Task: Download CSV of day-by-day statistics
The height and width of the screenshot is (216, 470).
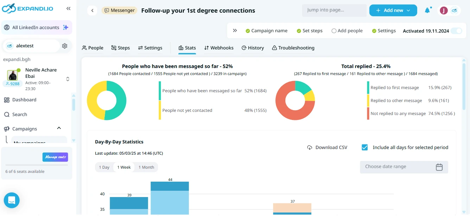Action: click(x=327, y=147)
